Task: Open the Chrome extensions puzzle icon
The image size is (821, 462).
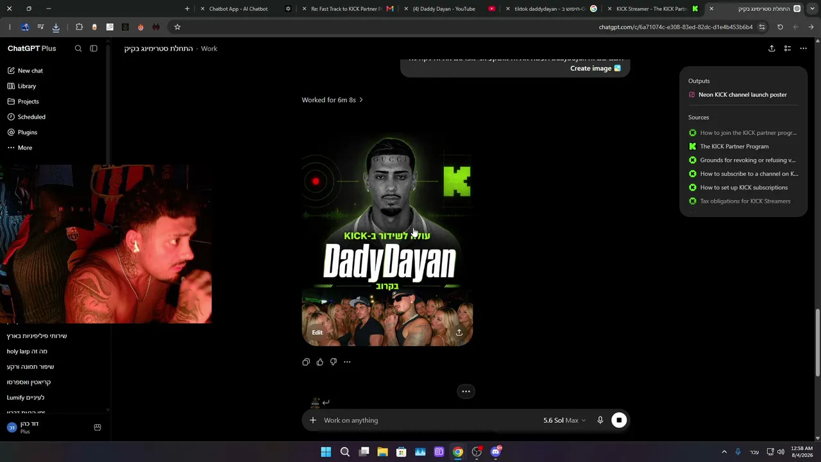Action: [x=79, y=27]
